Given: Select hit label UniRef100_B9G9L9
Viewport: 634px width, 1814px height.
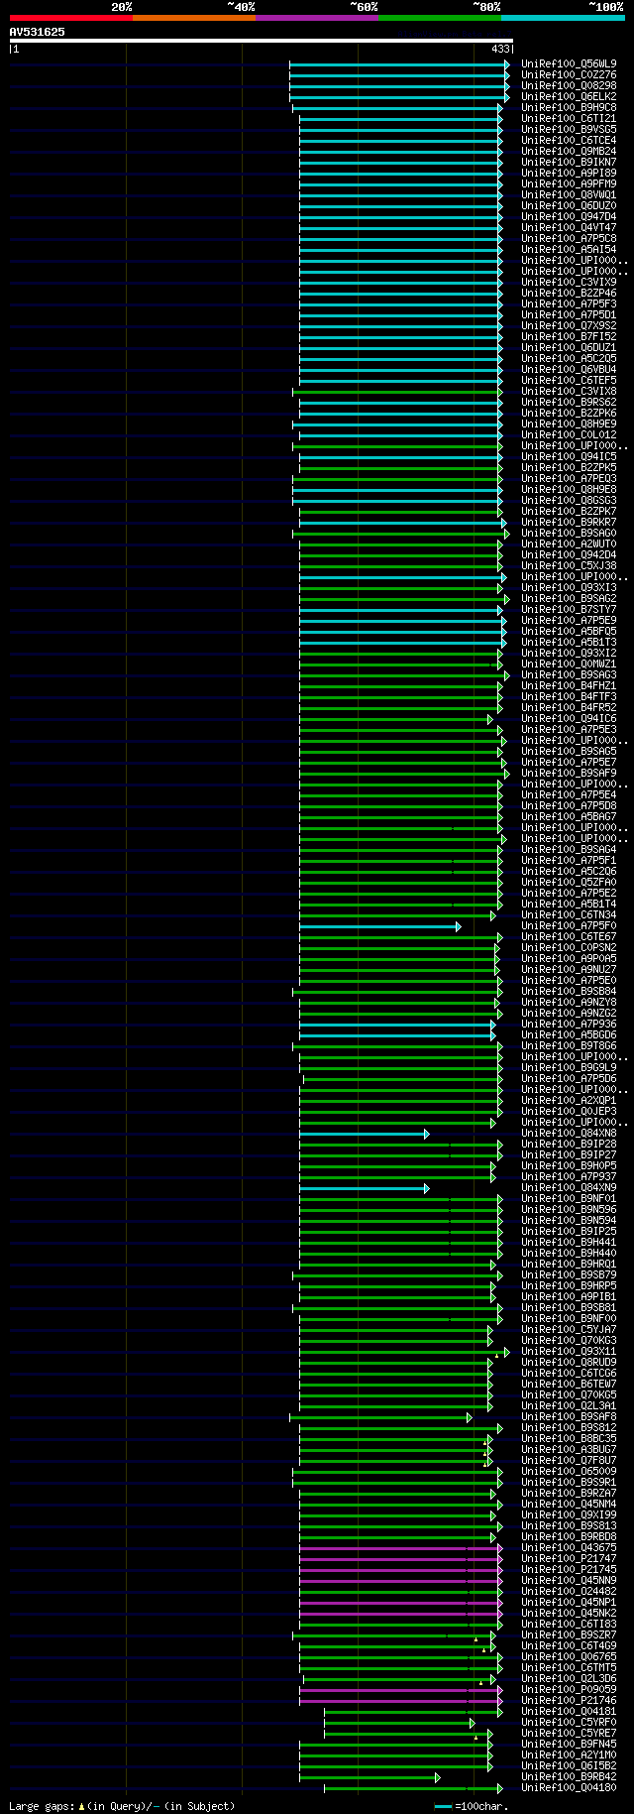Looking at the screenshot, I should pyautogui.click(x=569, y=1068).
